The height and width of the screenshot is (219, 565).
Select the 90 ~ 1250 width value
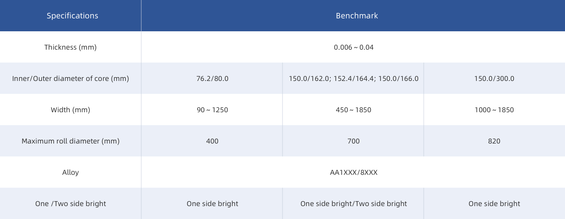212,110
